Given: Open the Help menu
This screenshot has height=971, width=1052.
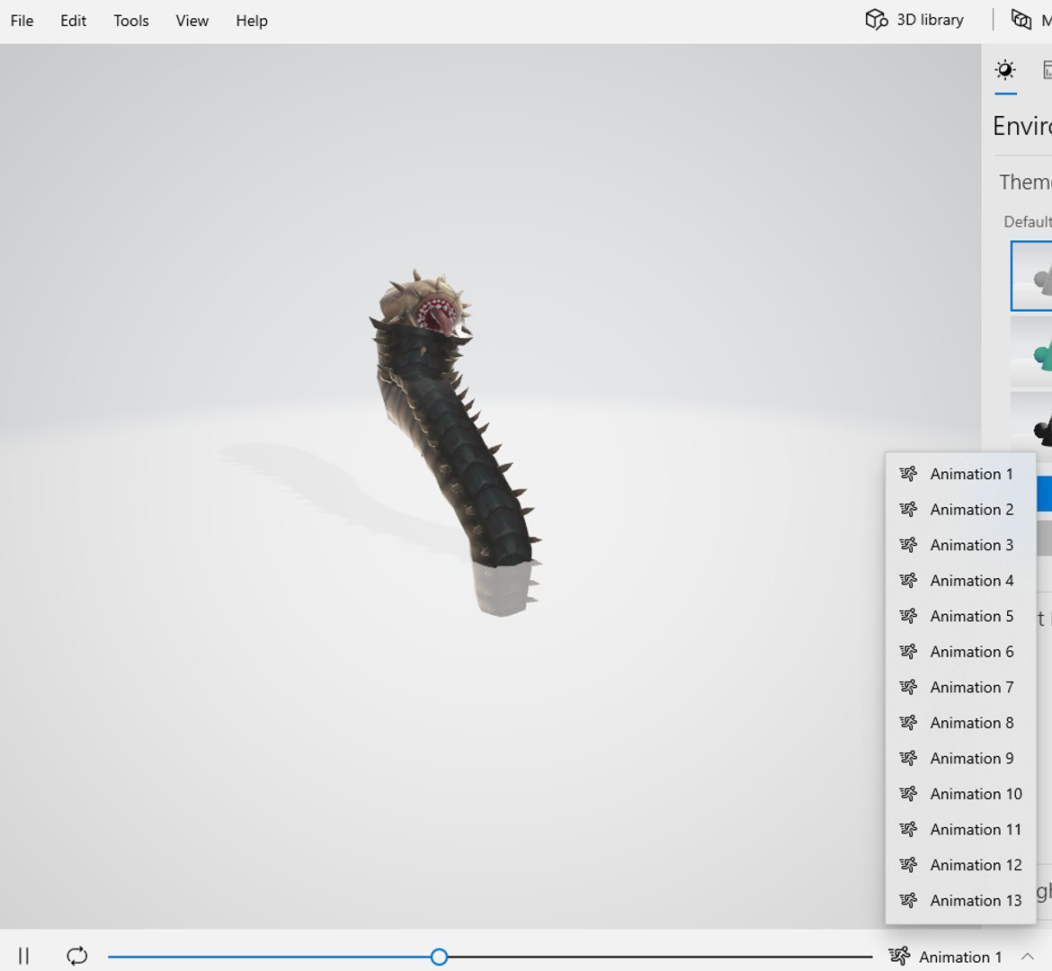Looking at the screenshot, I should tap(252, 21).
